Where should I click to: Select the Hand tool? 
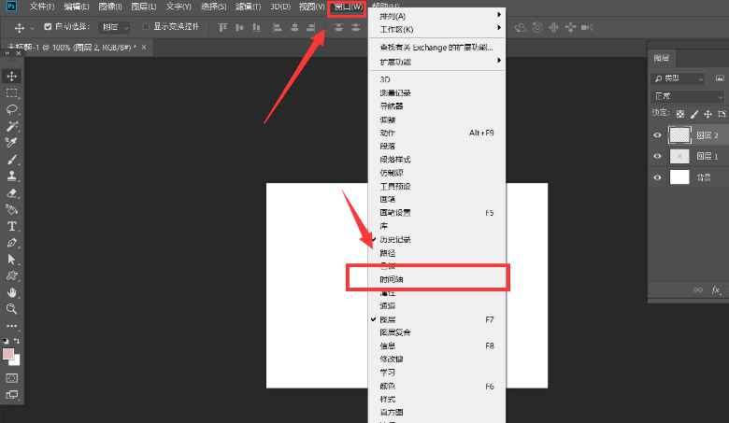pyautogui.click(x=12, y=292)
